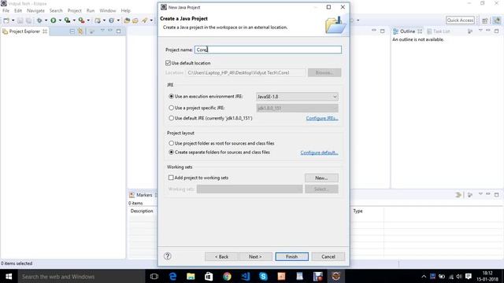This screenshot has height=283, width=504.
Task: Open the JavaSE-1.8 execution environment dropdown
Action: (297, 97)
